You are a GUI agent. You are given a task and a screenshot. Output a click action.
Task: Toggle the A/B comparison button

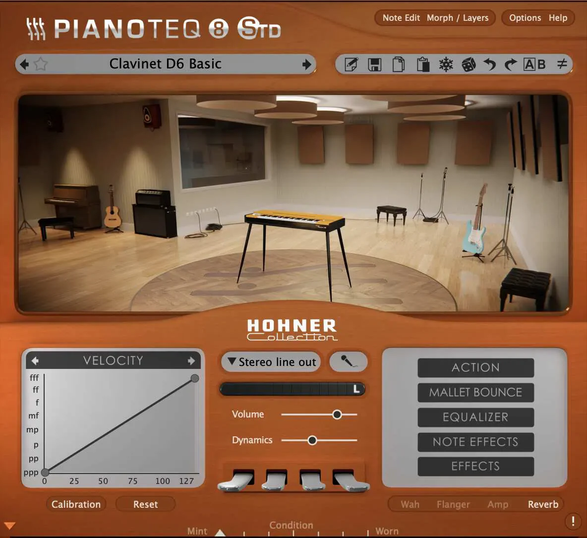pos(534,64)
